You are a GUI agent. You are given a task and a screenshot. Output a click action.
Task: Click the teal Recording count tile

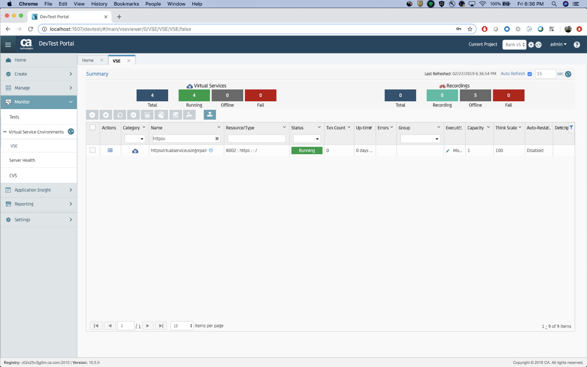click(x=442, y=95)
